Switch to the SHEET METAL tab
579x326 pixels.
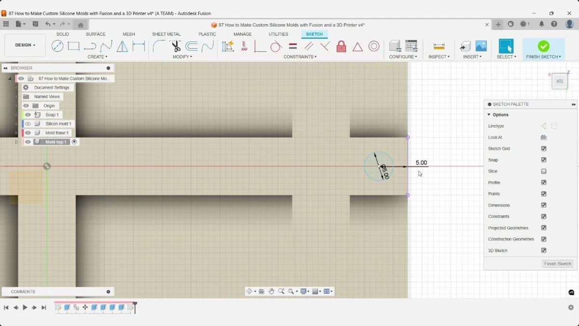[166, 34]
